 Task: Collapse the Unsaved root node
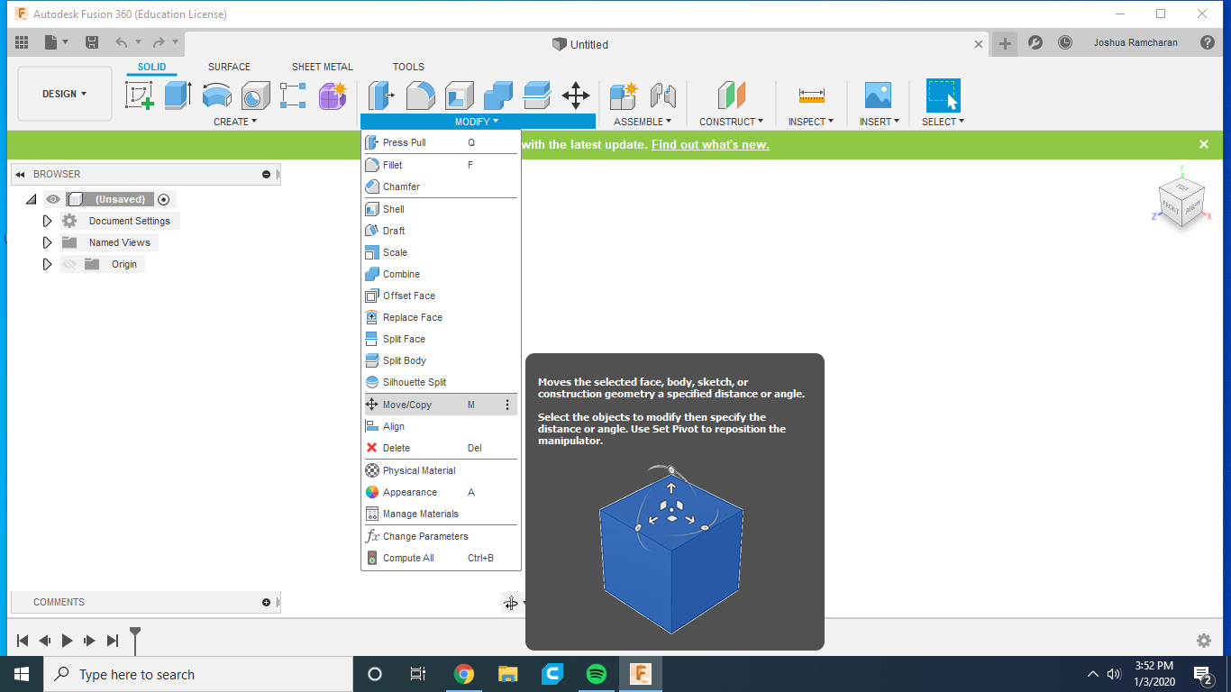pyautogui.click(x=32, y=199)
